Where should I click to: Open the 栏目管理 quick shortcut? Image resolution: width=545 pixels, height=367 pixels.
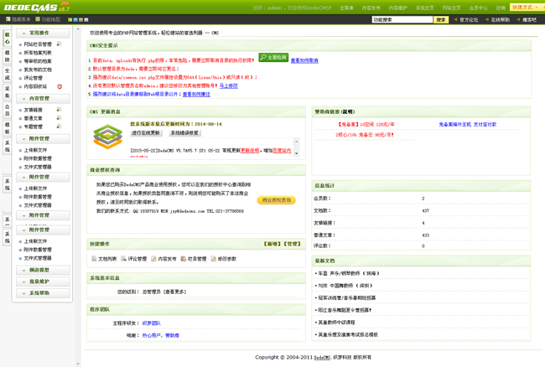tap(183, 259)
